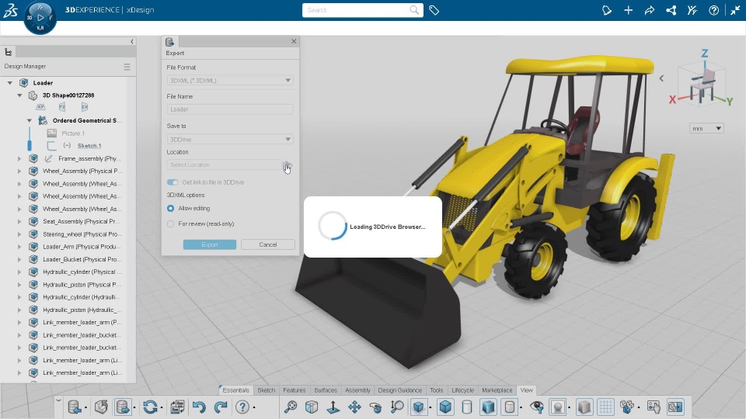Open the Tools tab
Image resolution: width=746 pixels, height=419 pixels.
[x=436, y=390]
